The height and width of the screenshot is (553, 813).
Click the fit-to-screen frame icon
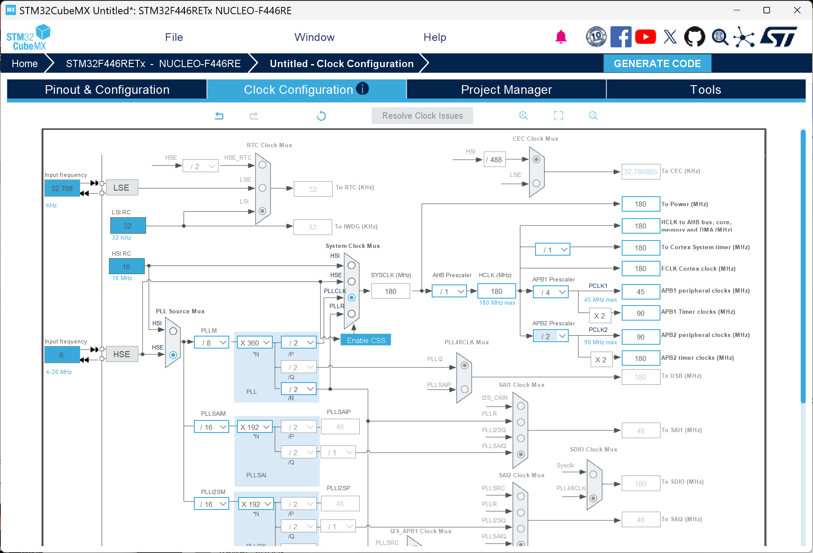point(558,115)
